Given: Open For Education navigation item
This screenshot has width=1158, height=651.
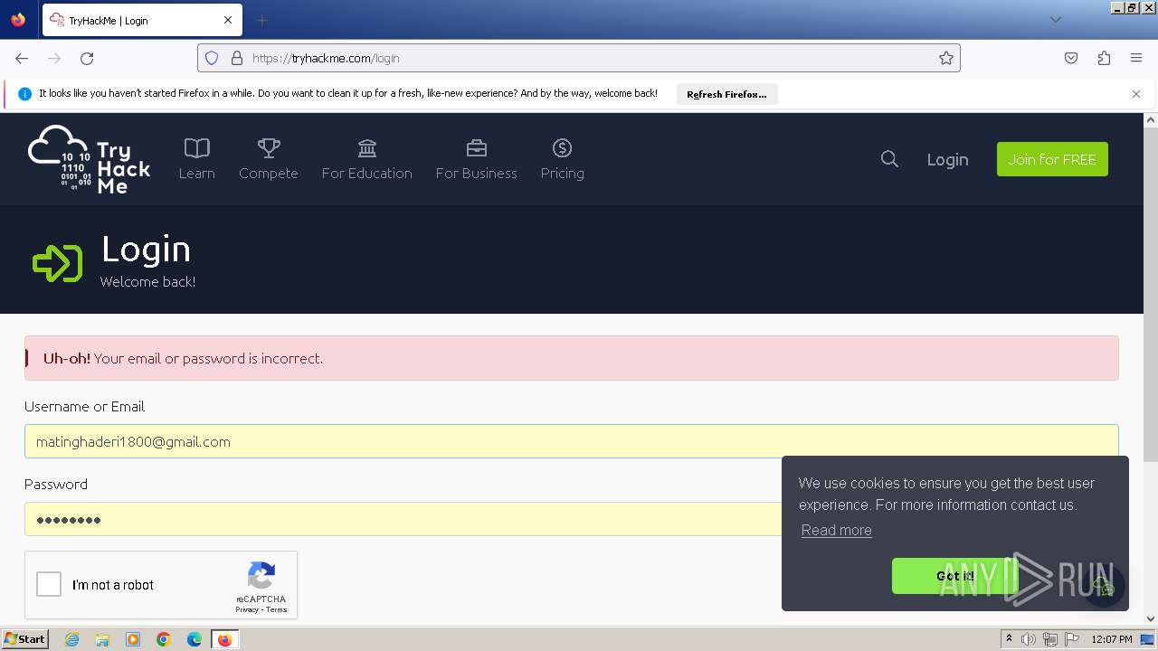Looking at the screenshot, I should pos(366,159).
